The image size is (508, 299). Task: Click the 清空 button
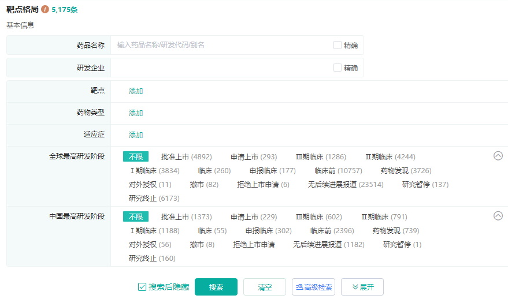click(x=265, y=287)
